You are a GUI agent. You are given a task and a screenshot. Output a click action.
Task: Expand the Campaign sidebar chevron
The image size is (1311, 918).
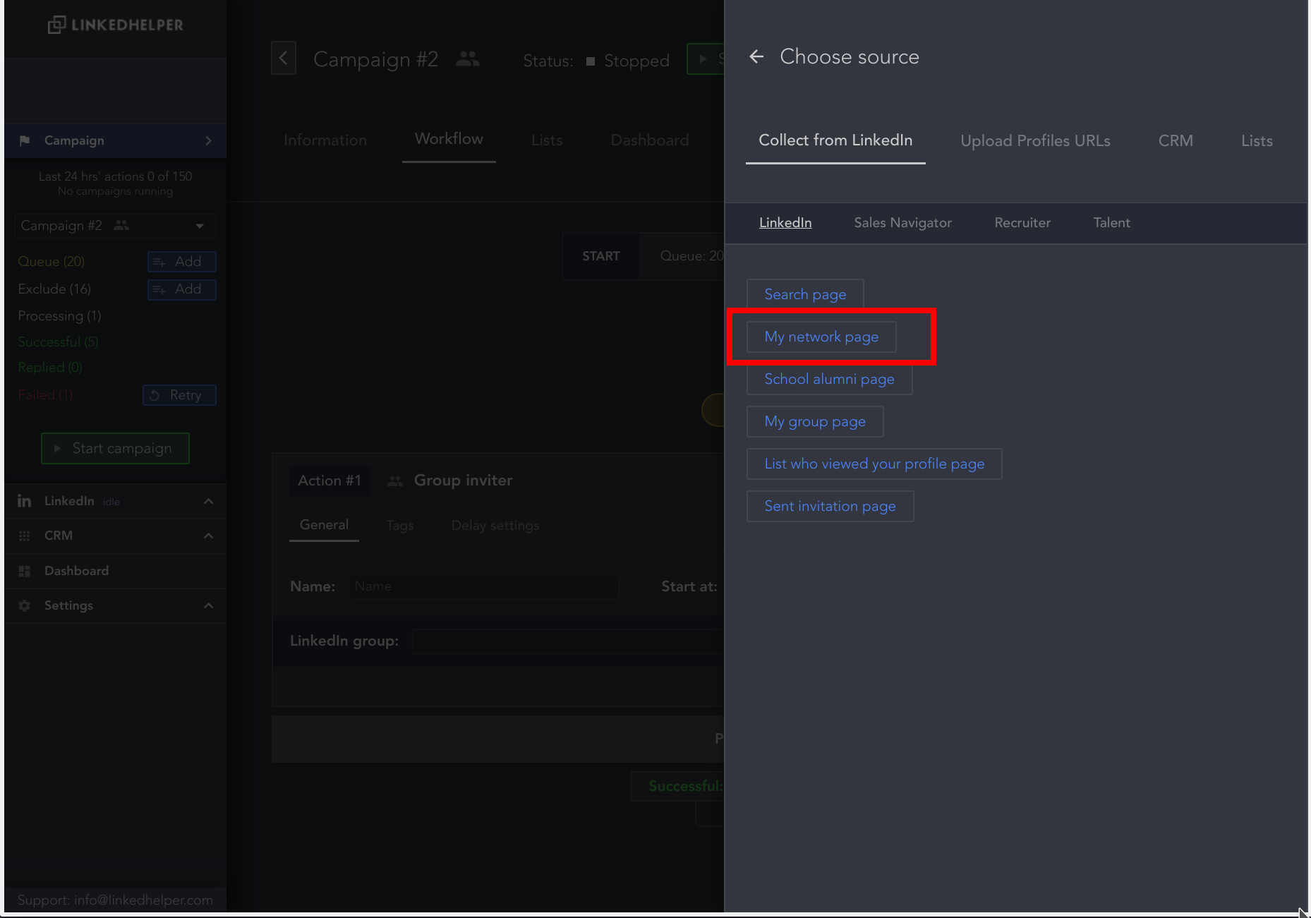[x=208, y=140]
